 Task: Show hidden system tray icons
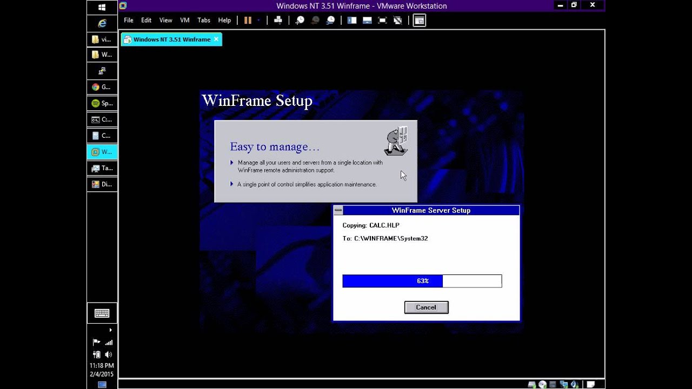[110, 330]
